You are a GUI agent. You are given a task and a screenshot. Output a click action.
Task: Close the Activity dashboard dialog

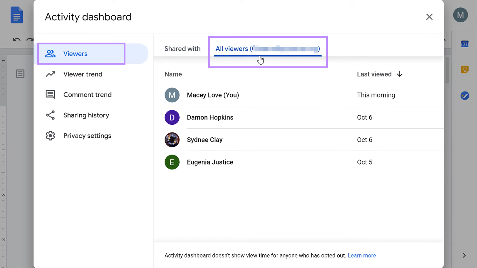tap(429, 17)
